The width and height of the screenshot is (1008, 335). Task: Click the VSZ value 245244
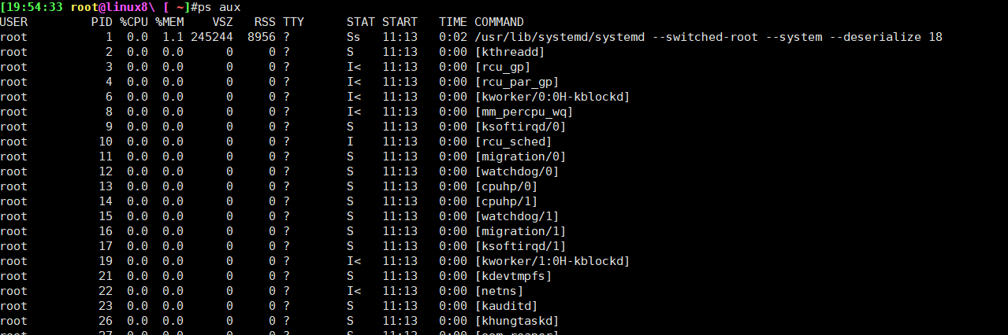click(x=211, y=37)
